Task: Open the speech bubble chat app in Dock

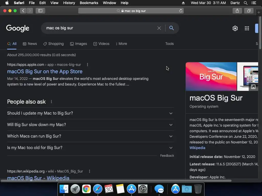Action: [x=159, y=189]
